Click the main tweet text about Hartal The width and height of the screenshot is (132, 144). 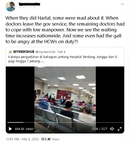[65, 30]
